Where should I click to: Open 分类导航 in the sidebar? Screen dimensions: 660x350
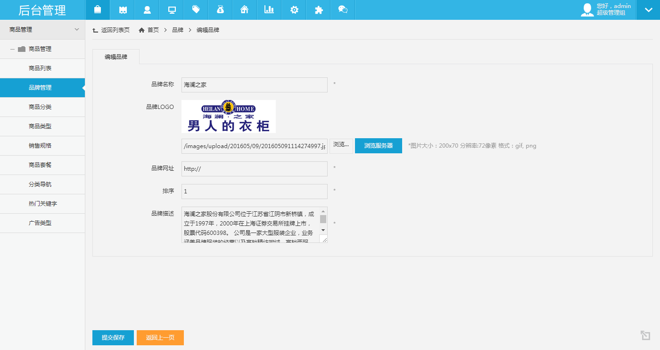coord(42,184)
